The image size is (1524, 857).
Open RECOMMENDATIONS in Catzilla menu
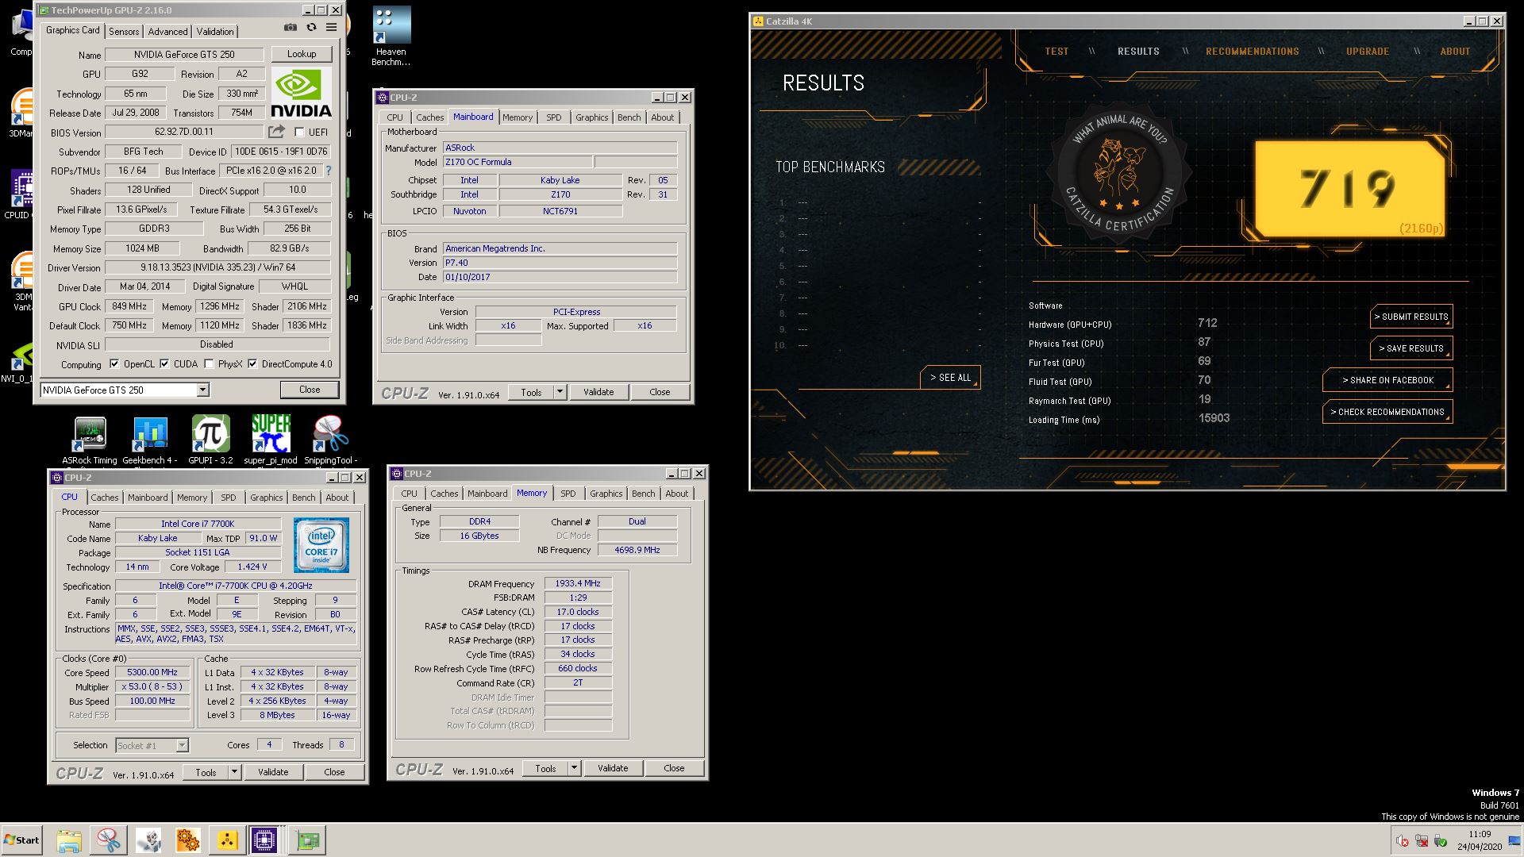1253,52
